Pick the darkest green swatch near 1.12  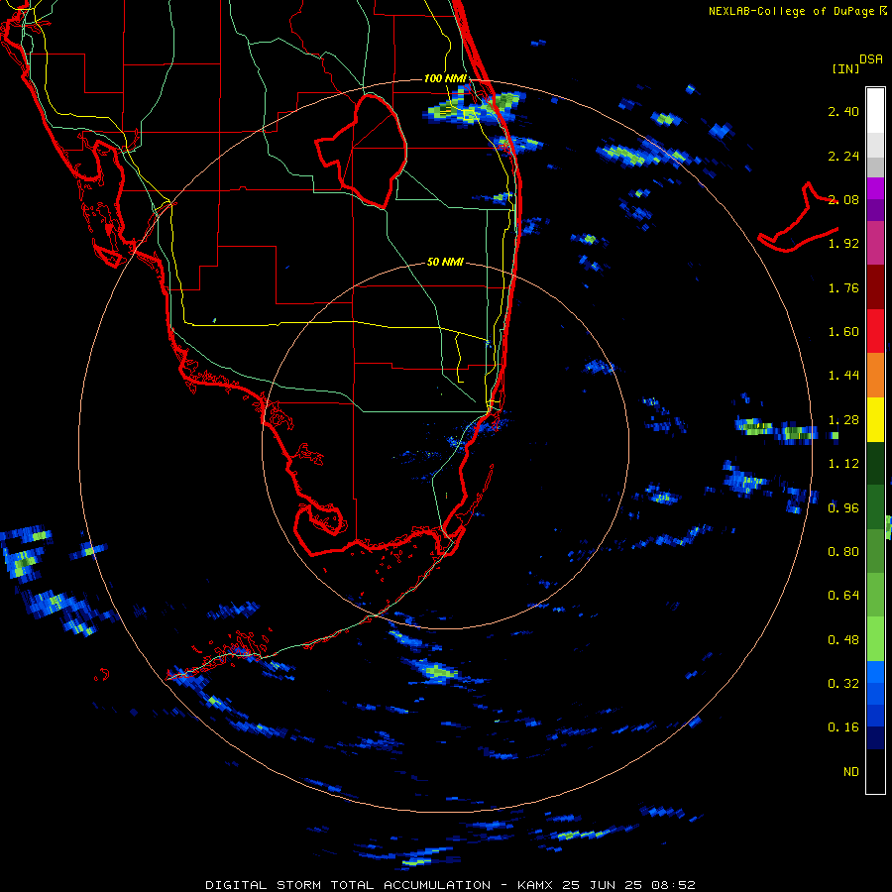[875, 464]
